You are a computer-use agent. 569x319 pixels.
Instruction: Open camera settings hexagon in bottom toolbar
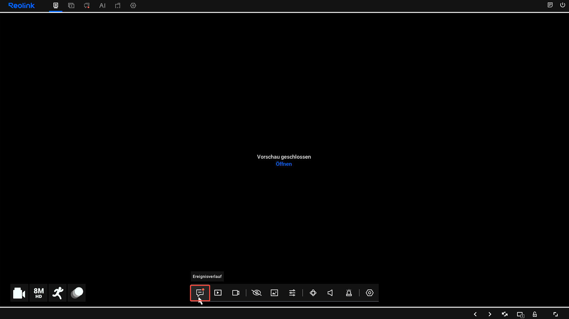pyautogui.click(x=369, y=293)
